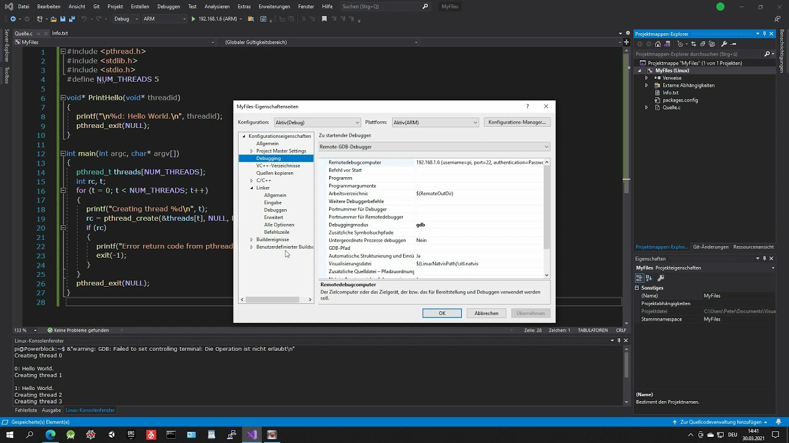
Task: Expand Quelle.c node in Projektmappen-Explorer
Action: pos(647,108)
